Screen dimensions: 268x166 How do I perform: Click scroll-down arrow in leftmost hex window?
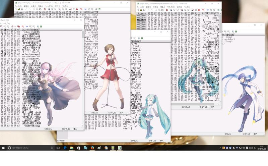[83, 126]
